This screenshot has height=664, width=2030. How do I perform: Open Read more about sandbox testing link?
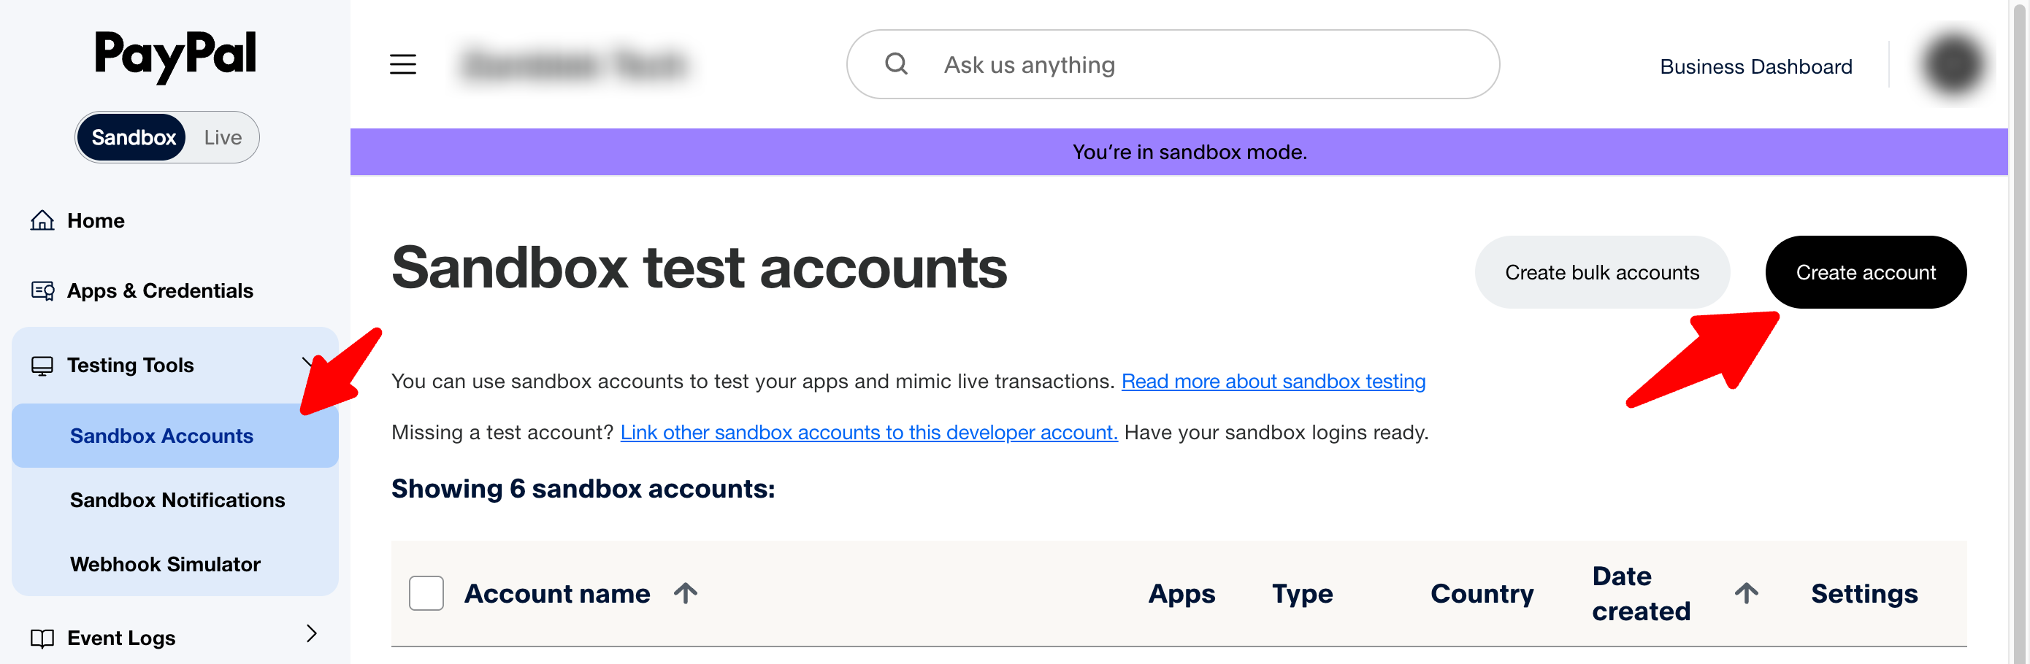(1273, 381)
